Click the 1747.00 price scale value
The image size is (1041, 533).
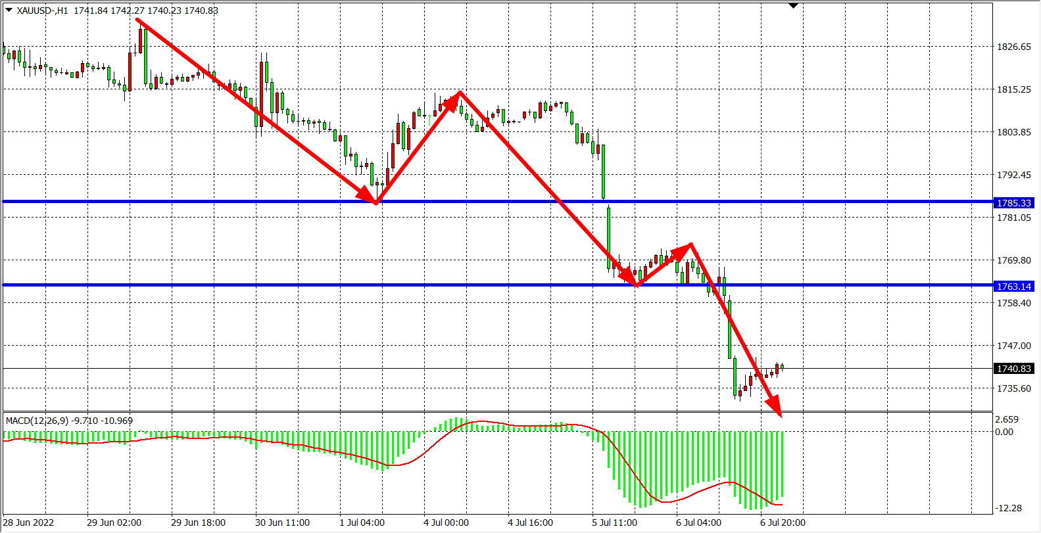(1014, 346)
